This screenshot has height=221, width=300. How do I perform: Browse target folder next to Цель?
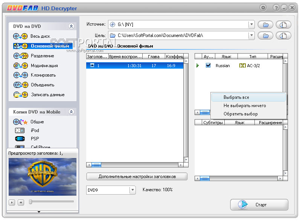point(265,36)
